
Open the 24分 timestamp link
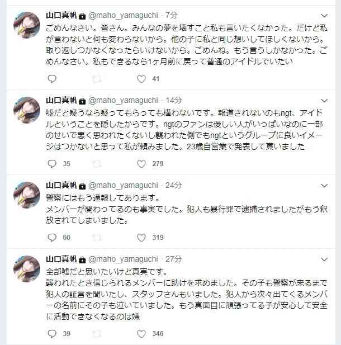coord(174,185)
